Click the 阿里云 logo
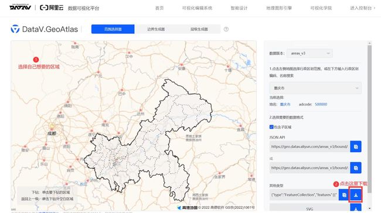381x213 pixels. point(52,8)
